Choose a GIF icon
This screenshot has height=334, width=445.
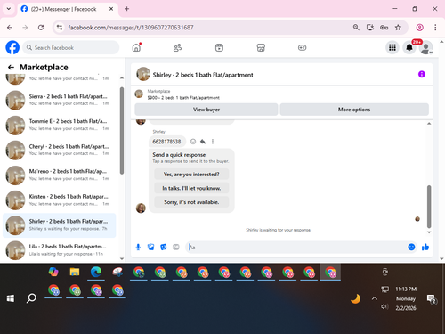[176, 247]
